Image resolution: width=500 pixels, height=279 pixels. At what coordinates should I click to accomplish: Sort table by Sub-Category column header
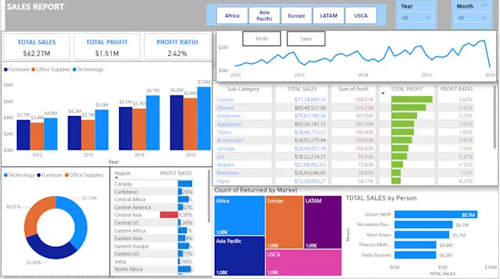point(243,89)
